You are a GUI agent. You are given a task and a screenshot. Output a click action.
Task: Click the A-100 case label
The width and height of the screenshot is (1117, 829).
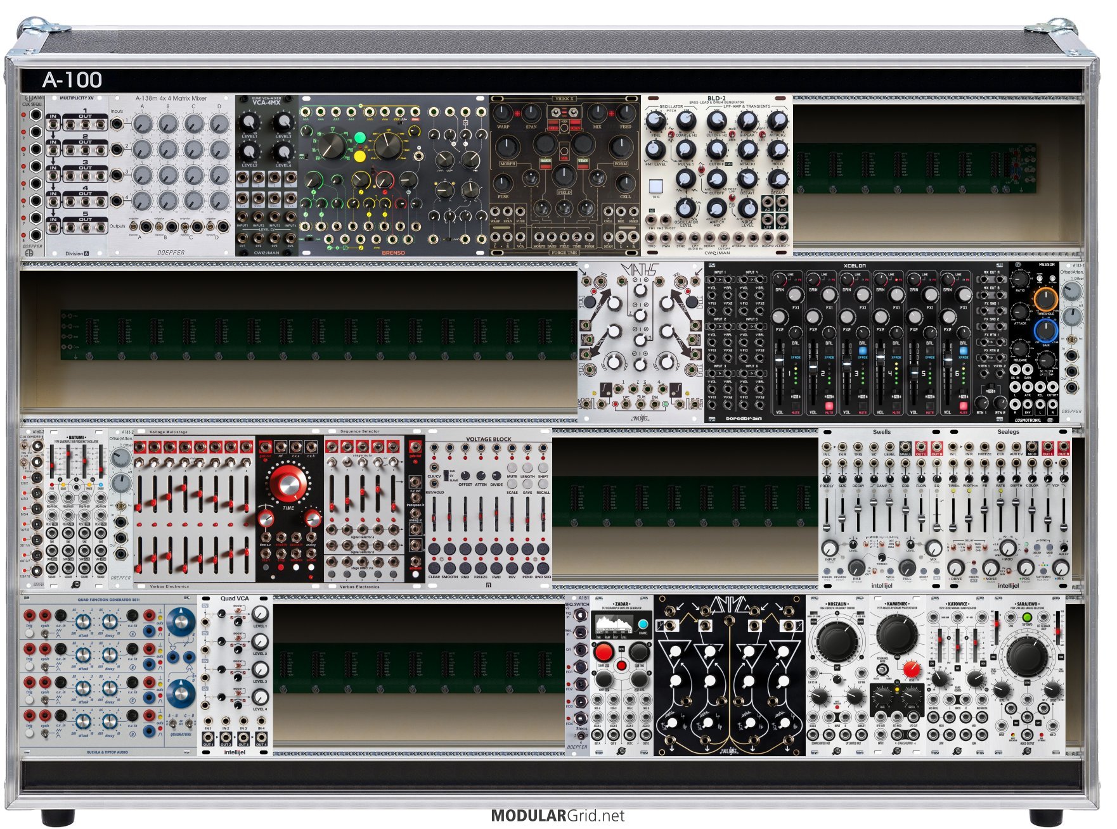(x=72, y=80)
